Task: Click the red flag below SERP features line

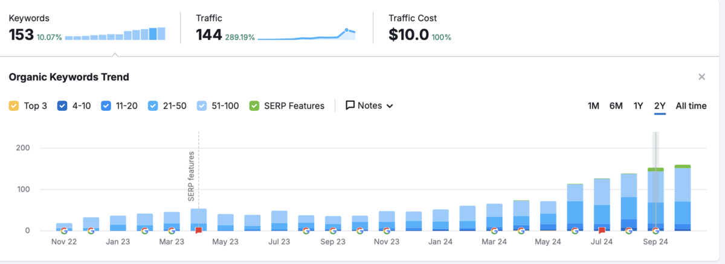Action: (199, 230)
